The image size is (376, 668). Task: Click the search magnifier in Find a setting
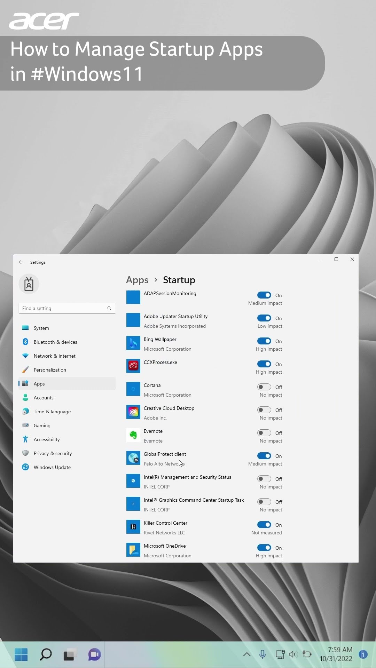point(109,308)
